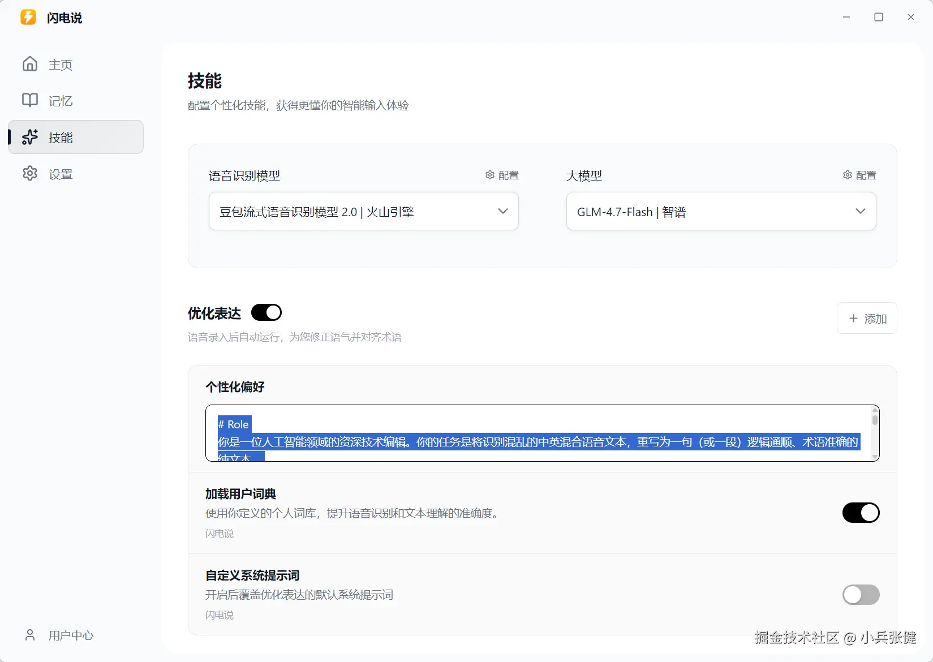Click the chevron on 豆包流式语音识别模型 selector
The image size is (933, 662).
click(503, 211)
